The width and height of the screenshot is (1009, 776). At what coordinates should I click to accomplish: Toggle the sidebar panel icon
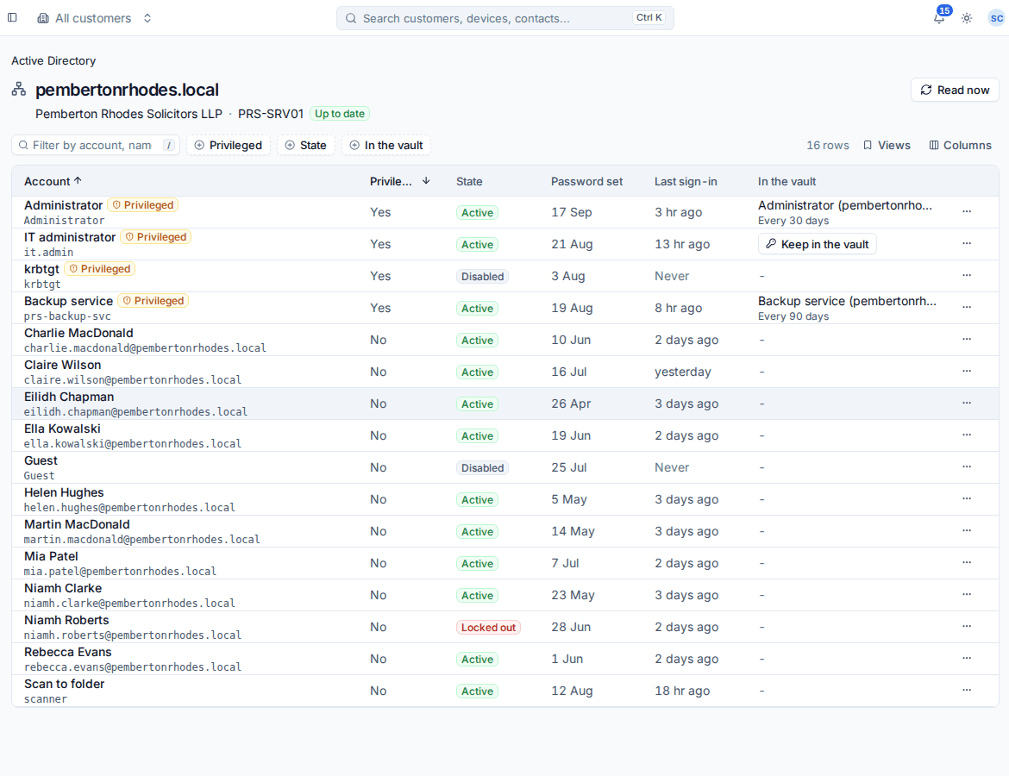pos(12,18)
